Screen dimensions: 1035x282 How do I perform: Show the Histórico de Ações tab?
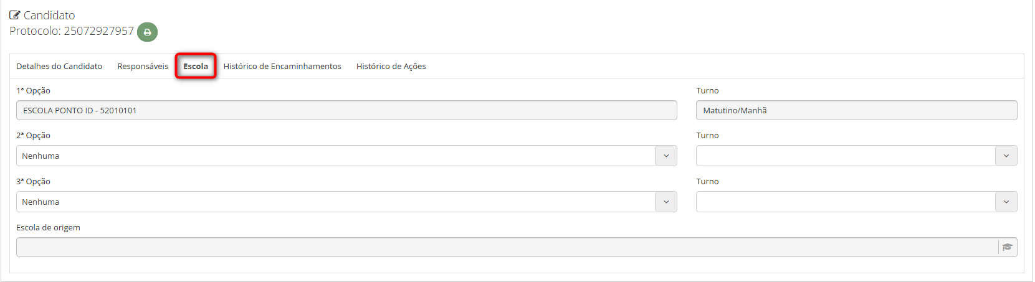tap(391, 66)
